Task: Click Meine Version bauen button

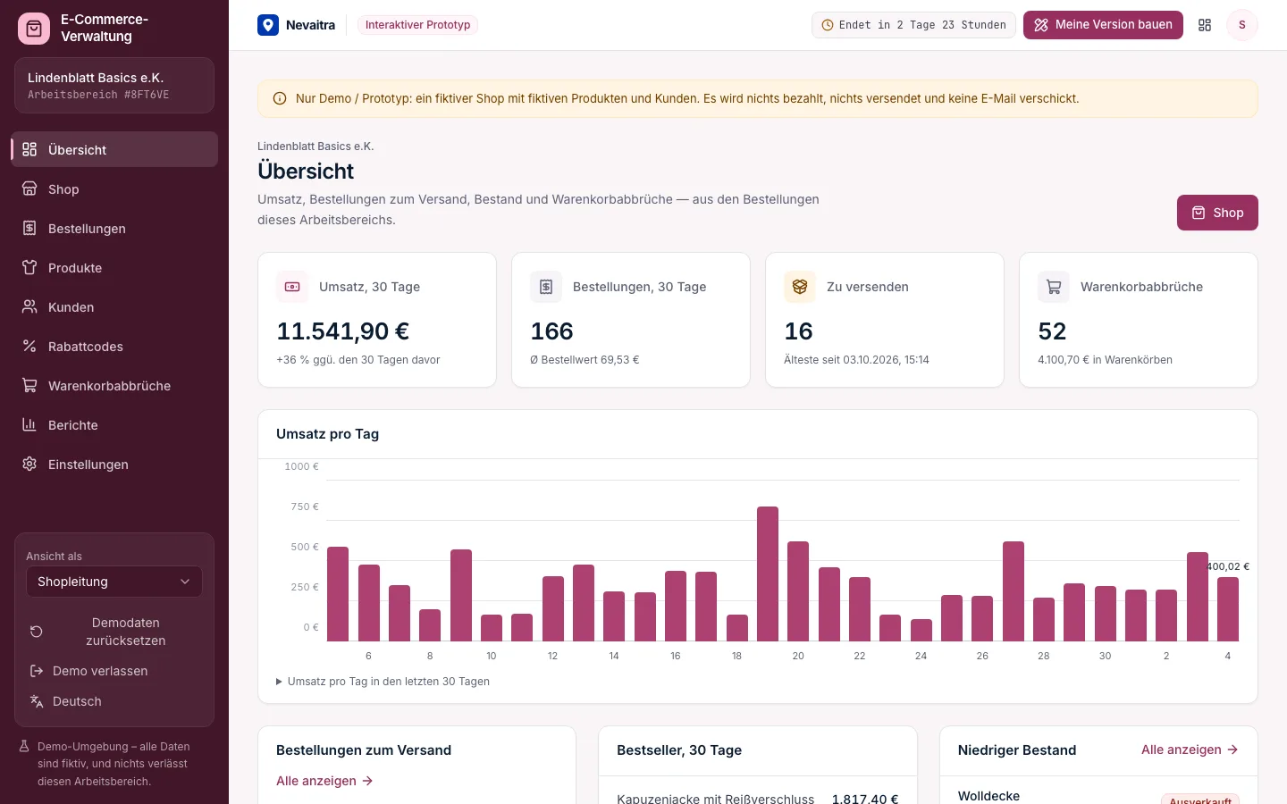Action: [1103, 25]
